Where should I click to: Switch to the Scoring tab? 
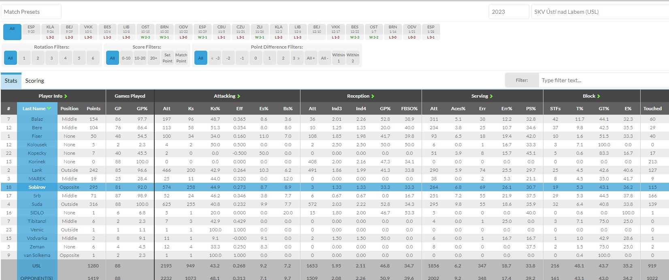click(x=34, y=81)
